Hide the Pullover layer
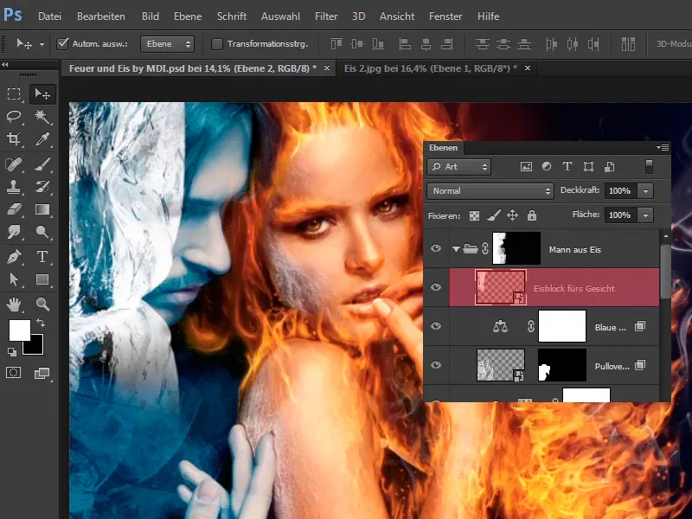692x519 pixels. [x=436, y=365]
